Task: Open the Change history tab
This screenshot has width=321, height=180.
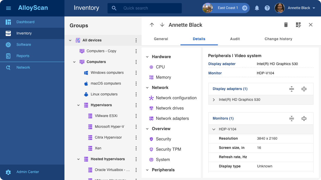Action: 278,39
